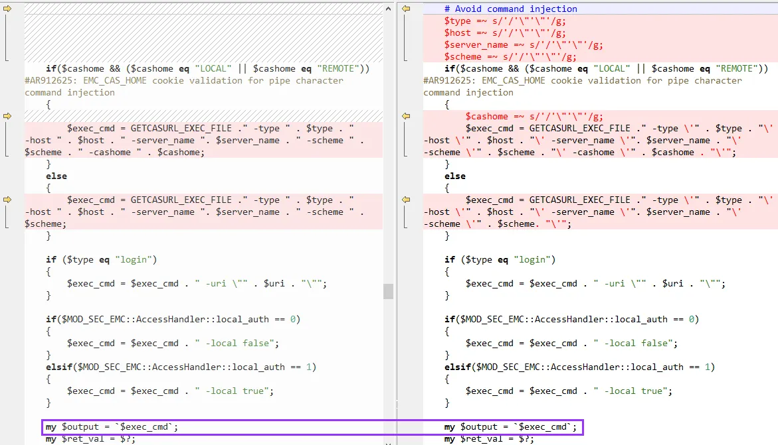The width and height of the screenshot is (778, 445).
Task: Click the left pane vertical scrollbar thumb
Action: (388, 291)
